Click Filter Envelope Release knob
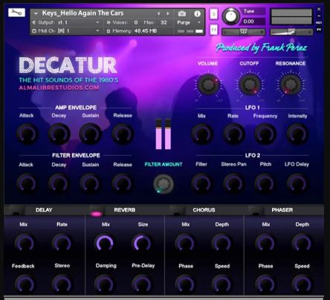 click(123, 183)
